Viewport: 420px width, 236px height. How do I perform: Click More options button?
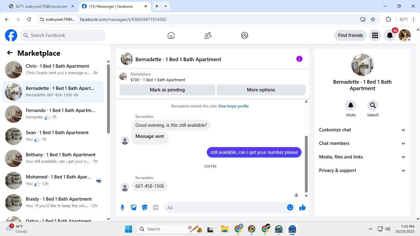(x=261, y=90)
